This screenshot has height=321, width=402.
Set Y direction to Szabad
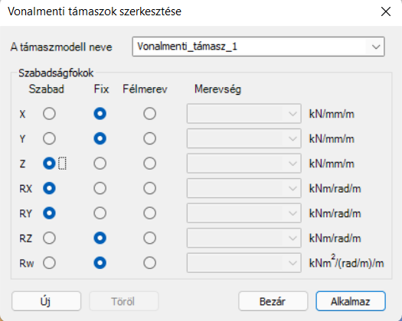tap(49, 138)
